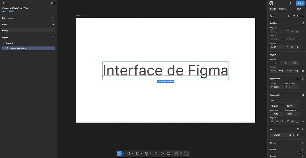Select auto height resizing option
The image size is (306, 158).
click(x=285, y=63)
